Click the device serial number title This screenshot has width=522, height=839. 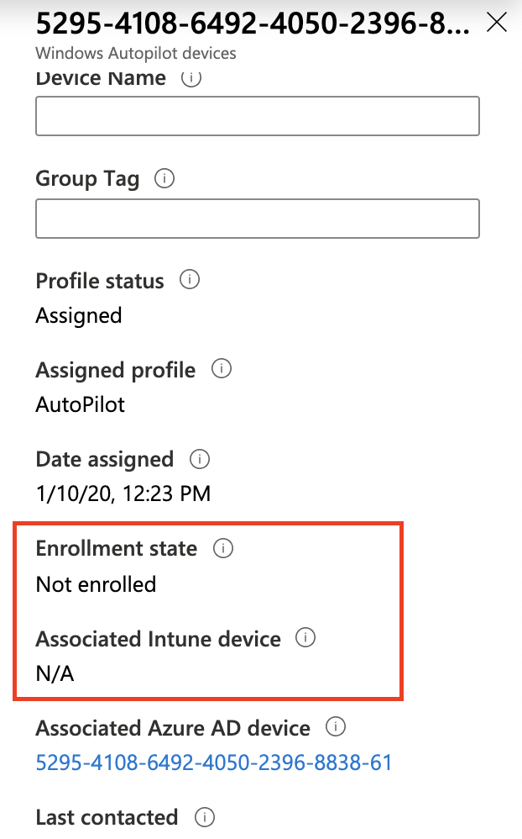(252, 24)
